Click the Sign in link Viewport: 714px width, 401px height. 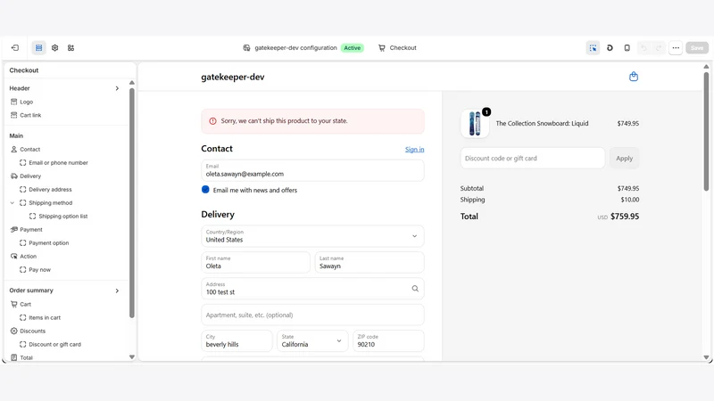point(414,149)
